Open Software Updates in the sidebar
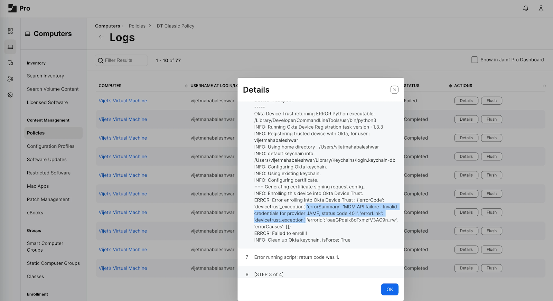553x301 pixels. tap(47, 160)
